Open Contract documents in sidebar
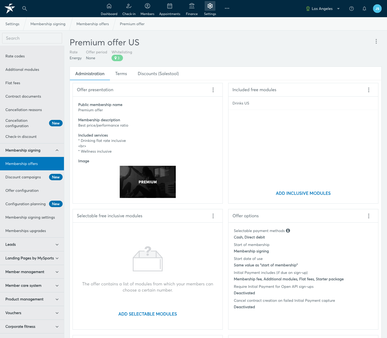The image size is (387, 338). click(32, 96)
